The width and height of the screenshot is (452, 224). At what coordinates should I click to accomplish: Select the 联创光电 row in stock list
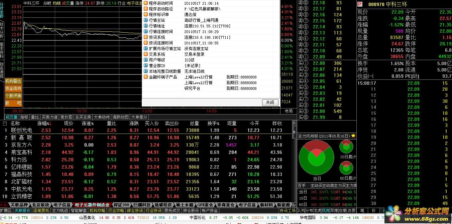click(146, 130)
